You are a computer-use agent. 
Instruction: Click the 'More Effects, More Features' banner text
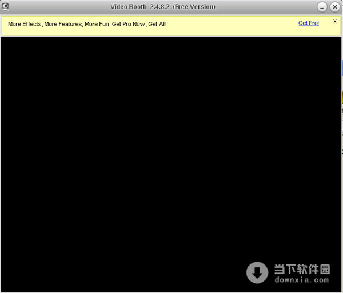point(87,24)
